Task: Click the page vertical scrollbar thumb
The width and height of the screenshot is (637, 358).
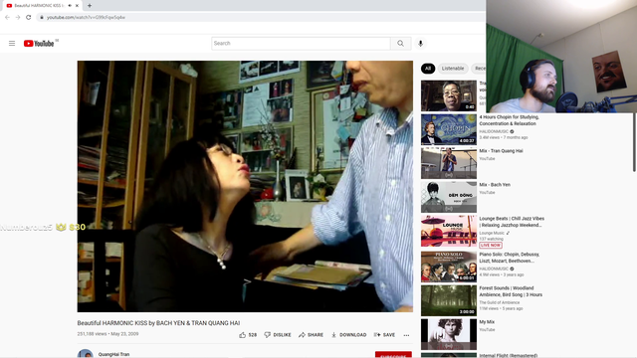Action: [634, 142]
